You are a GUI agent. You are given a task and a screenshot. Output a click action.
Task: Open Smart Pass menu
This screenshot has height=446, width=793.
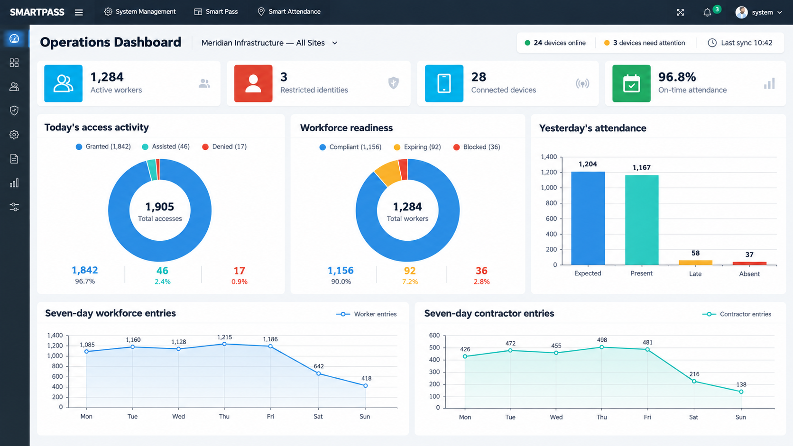tap(216, 11)
